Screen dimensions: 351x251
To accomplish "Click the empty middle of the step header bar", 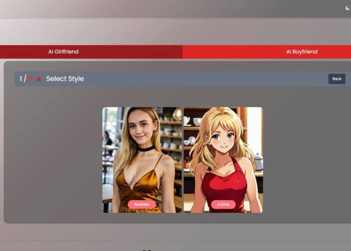I will point(201,79).
